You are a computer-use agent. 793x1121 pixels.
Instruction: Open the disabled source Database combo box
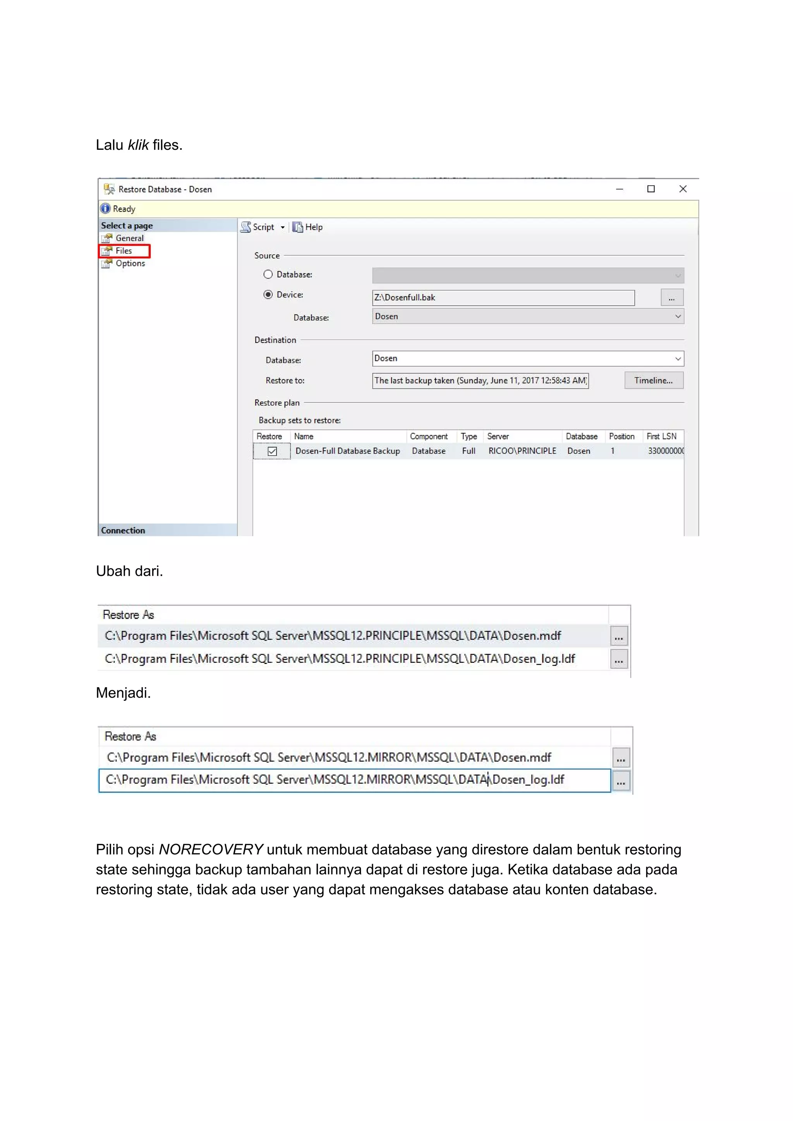[x=528, y=276]
